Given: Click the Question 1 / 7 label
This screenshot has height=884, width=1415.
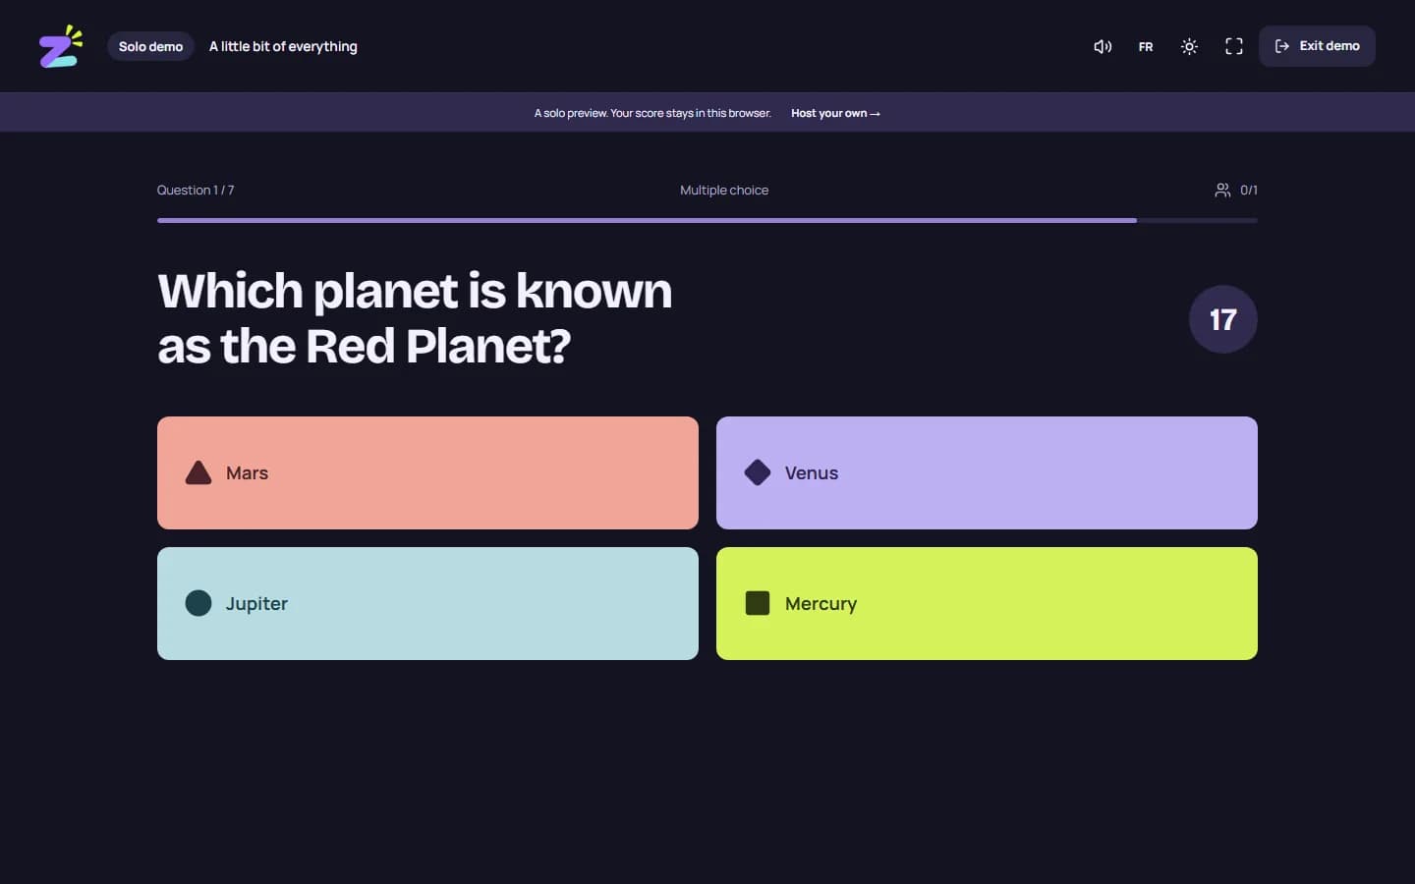Looking at the screenshot, I should 196,191.
